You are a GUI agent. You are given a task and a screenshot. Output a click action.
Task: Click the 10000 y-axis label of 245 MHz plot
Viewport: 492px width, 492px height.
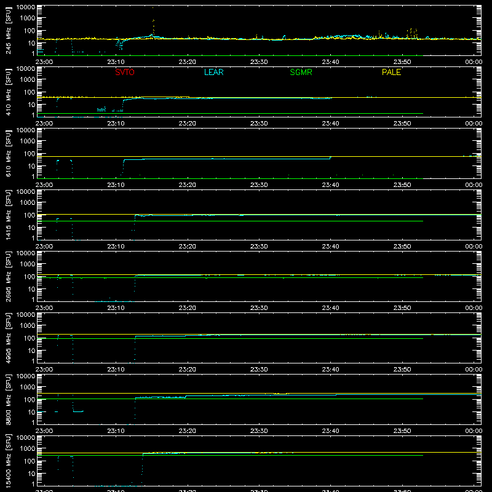(26, 7)
